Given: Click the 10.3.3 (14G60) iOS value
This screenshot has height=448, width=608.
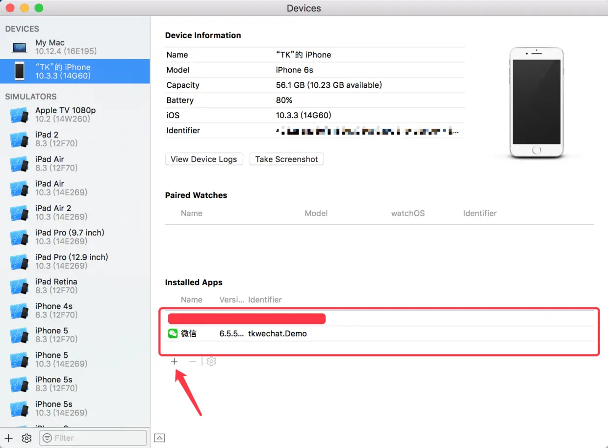Looking at the screenshot, I should [304, 116].
